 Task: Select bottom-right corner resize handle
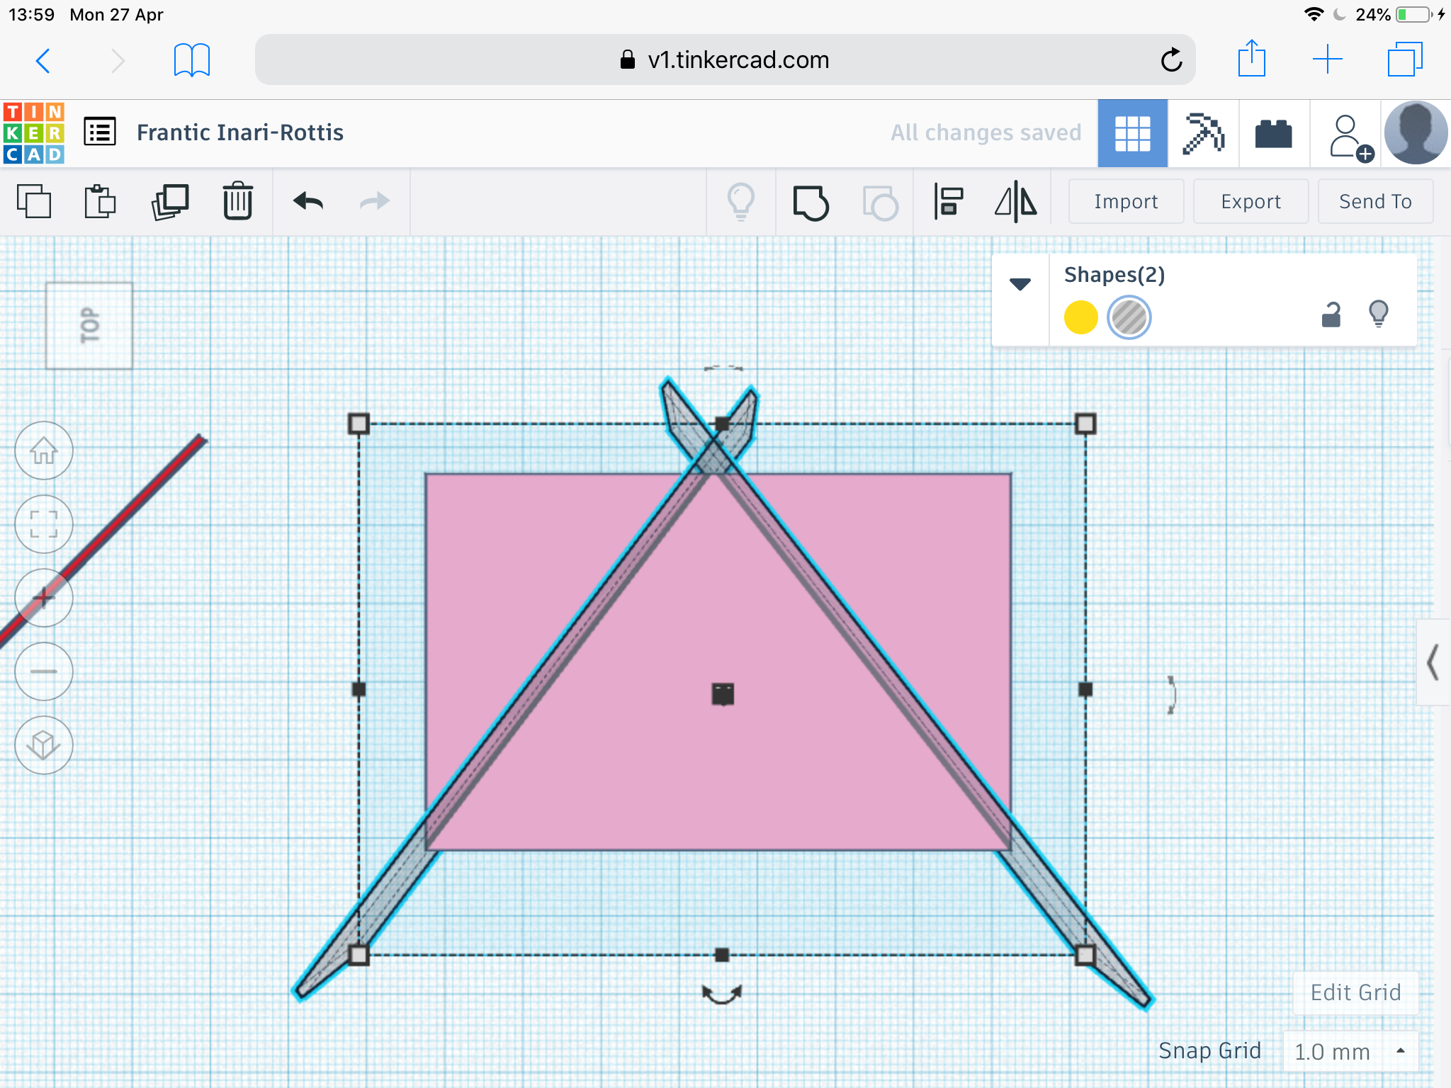[1085, 955]
